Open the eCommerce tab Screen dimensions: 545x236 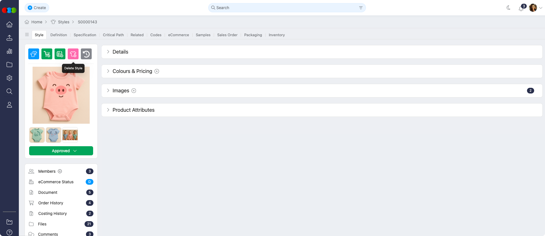(x=179, y=35)
